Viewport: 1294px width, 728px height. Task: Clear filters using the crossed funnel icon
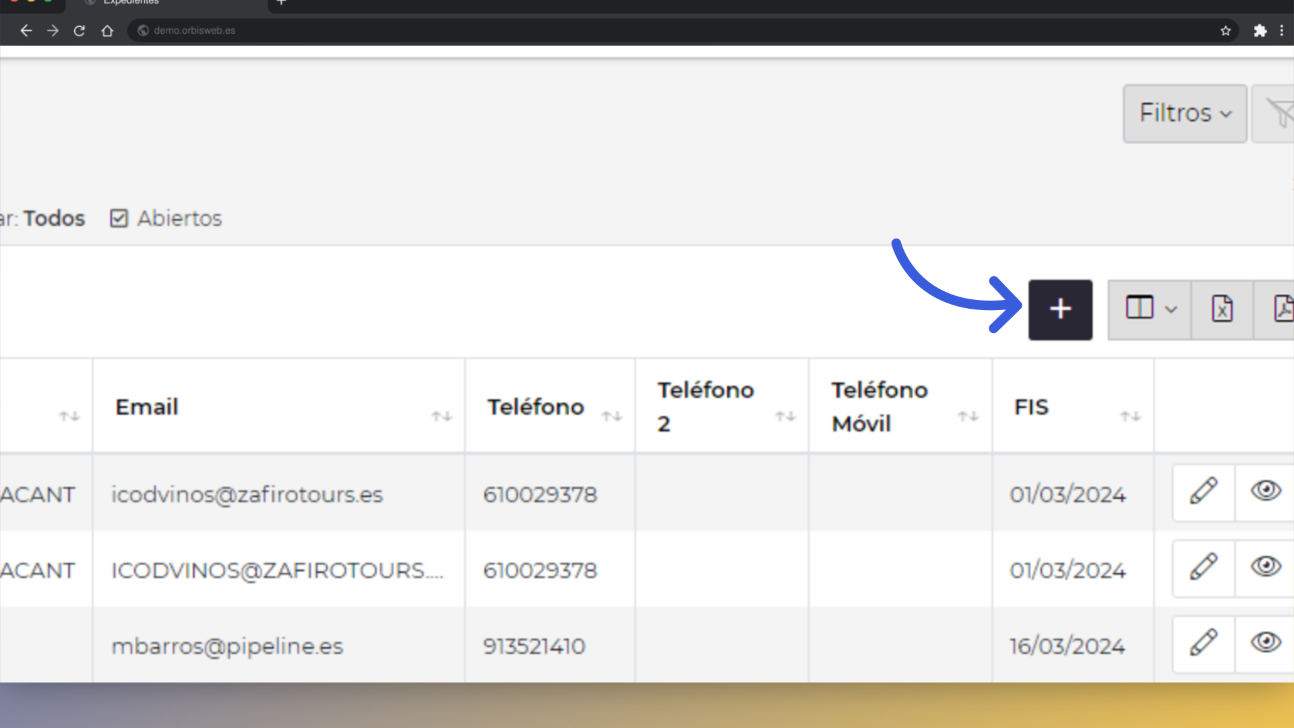[x=1275, y=113]
